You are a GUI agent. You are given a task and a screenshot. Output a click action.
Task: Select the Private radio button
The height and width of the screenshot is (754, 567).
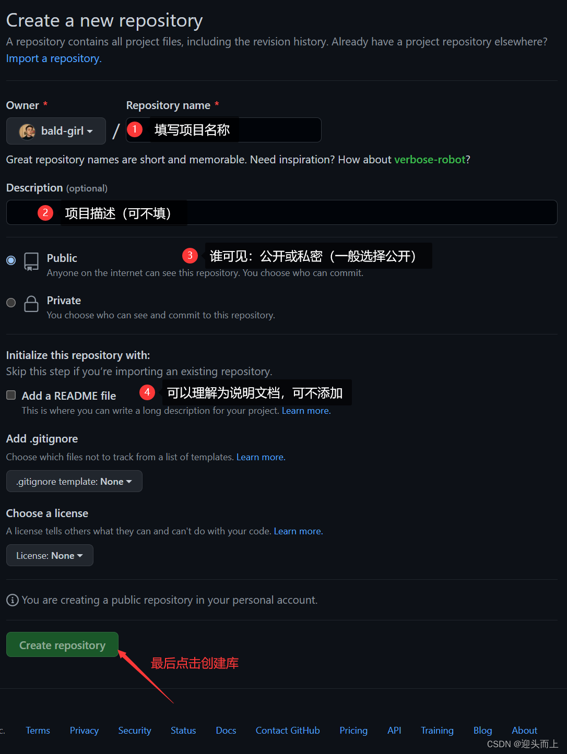11,303
